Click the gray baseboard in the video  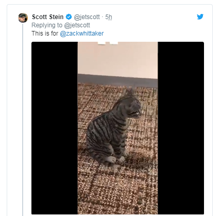pyautogui.click(x=117, y=81)
